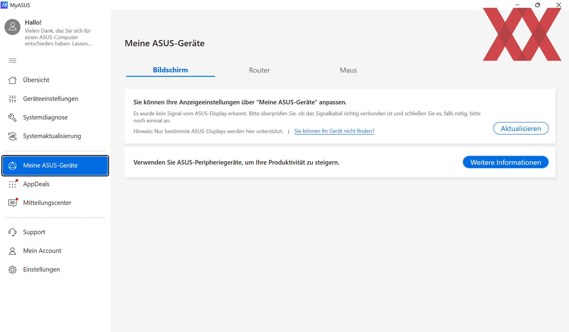Switch to the Router tab

(259, 70)
